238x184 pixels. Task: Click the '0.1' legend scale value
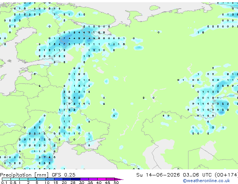pyautogui.click(x=4, y=182)
